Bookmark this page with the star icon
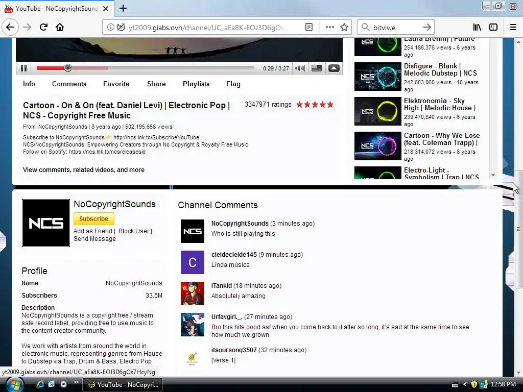Viewport: 523px width, 392px height. pyautogui.click(x=344, y=28)
